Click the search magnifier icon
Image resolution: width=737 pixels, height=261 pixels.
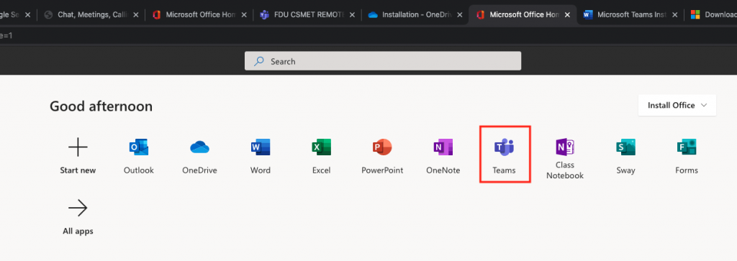(x=259, y=61)
